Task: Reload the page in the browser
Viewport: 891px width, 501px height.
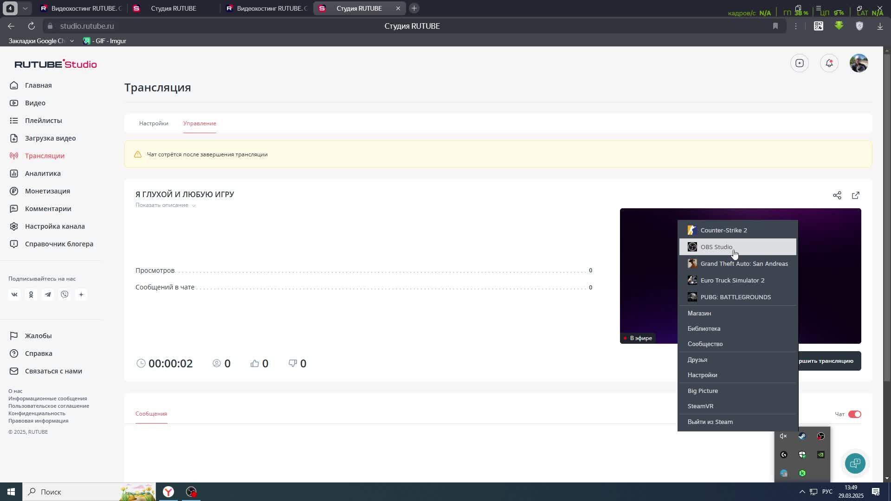Action: pos(32,26)
